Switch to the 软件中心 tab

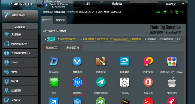[x=47, y=20]
